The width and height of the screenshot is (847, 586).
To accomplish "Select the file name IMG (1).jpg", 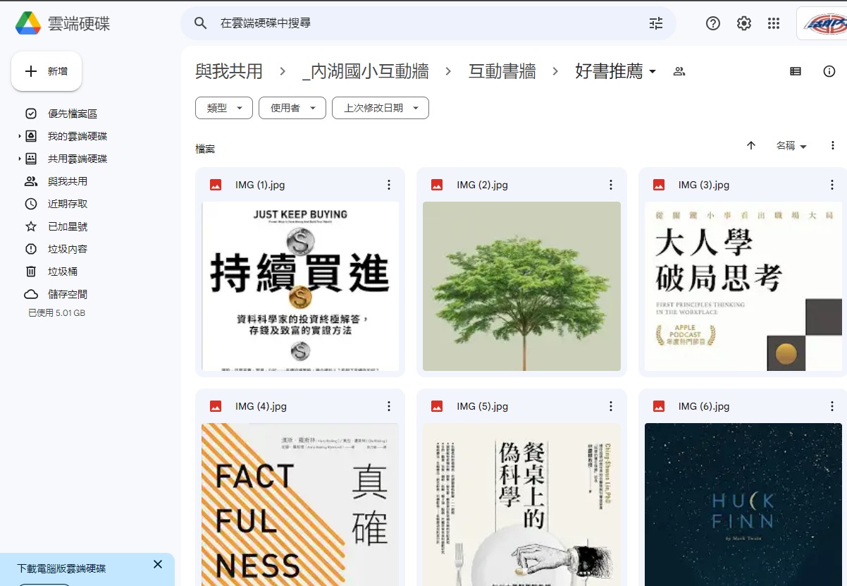I will coord(260,185).
